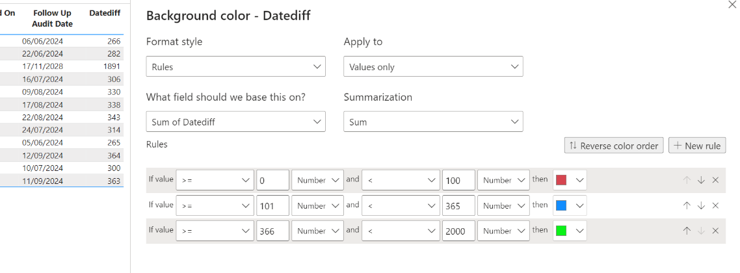Image resolution: width=740 pixels, height=273 pixels.
Task: Select the Datediff cell 363
Action: 114,181
